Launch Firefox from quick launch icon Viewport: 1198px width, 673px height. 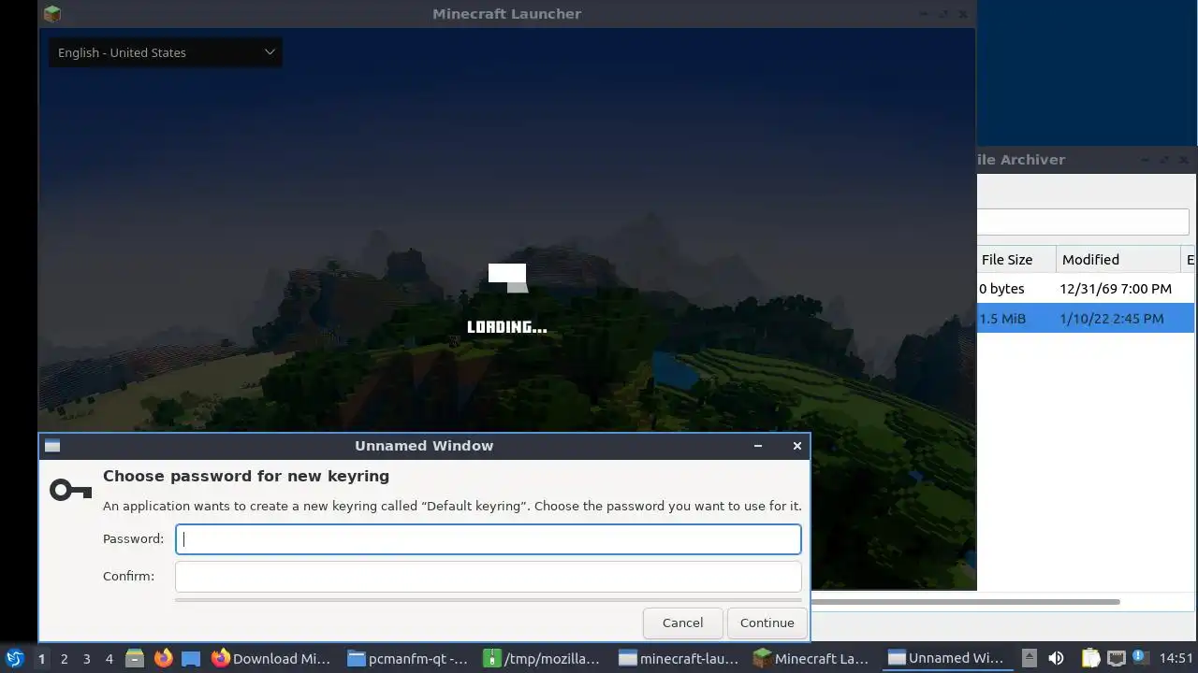(163, 658)
